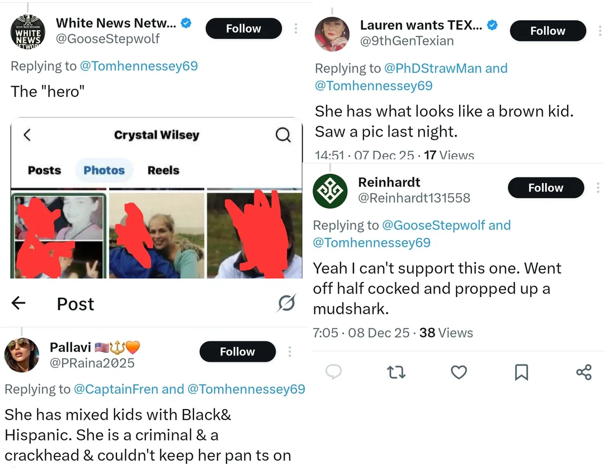Click the Grok slash icon
The image size is (604, 474).
tap(286, 303)
